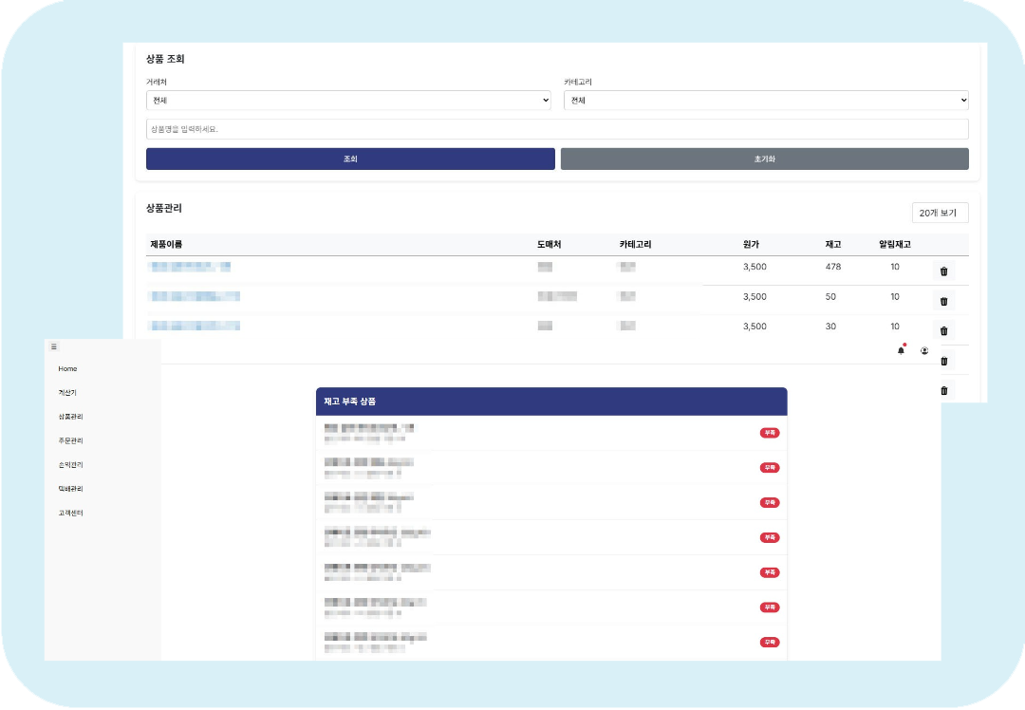Open product name link in stock 478 row
The image size is (1025, 710).
(190, 268)
